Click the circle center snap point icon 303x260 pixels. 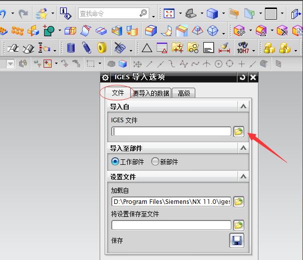tap(218, 64)
